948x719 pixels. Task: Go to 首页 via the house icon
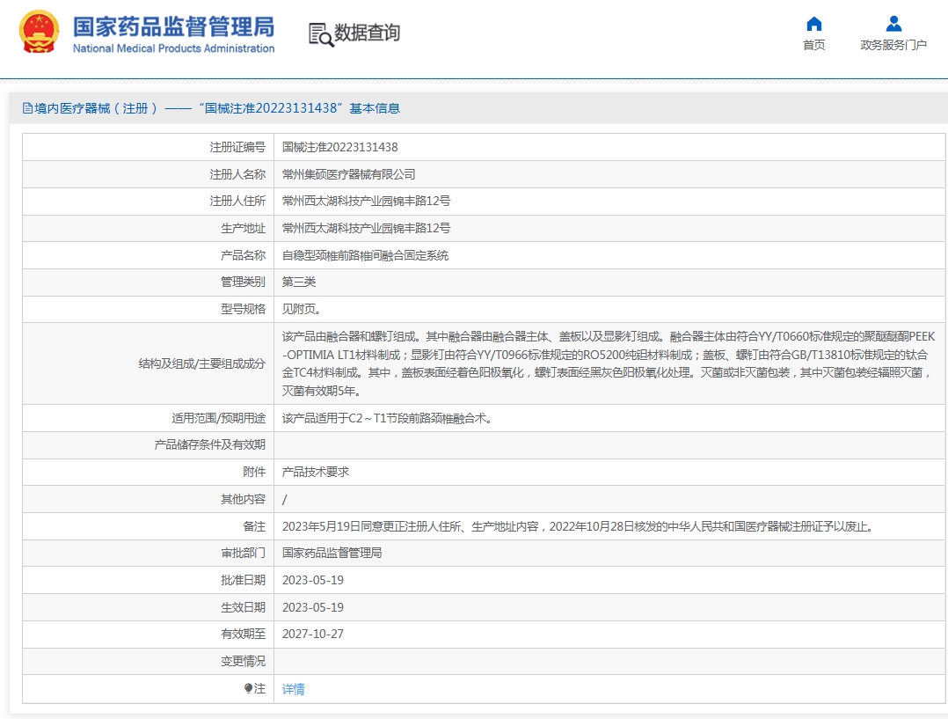tap(813, 25)
